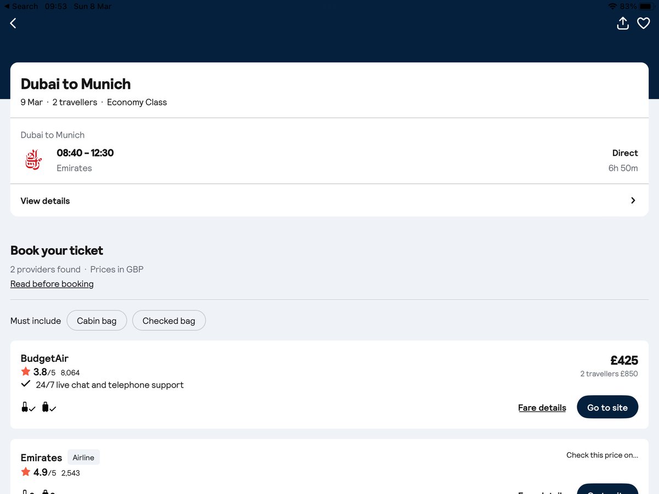Tap the Economy Class trip detail
This screenshot has height=494, width=659.
pos(137,102)
